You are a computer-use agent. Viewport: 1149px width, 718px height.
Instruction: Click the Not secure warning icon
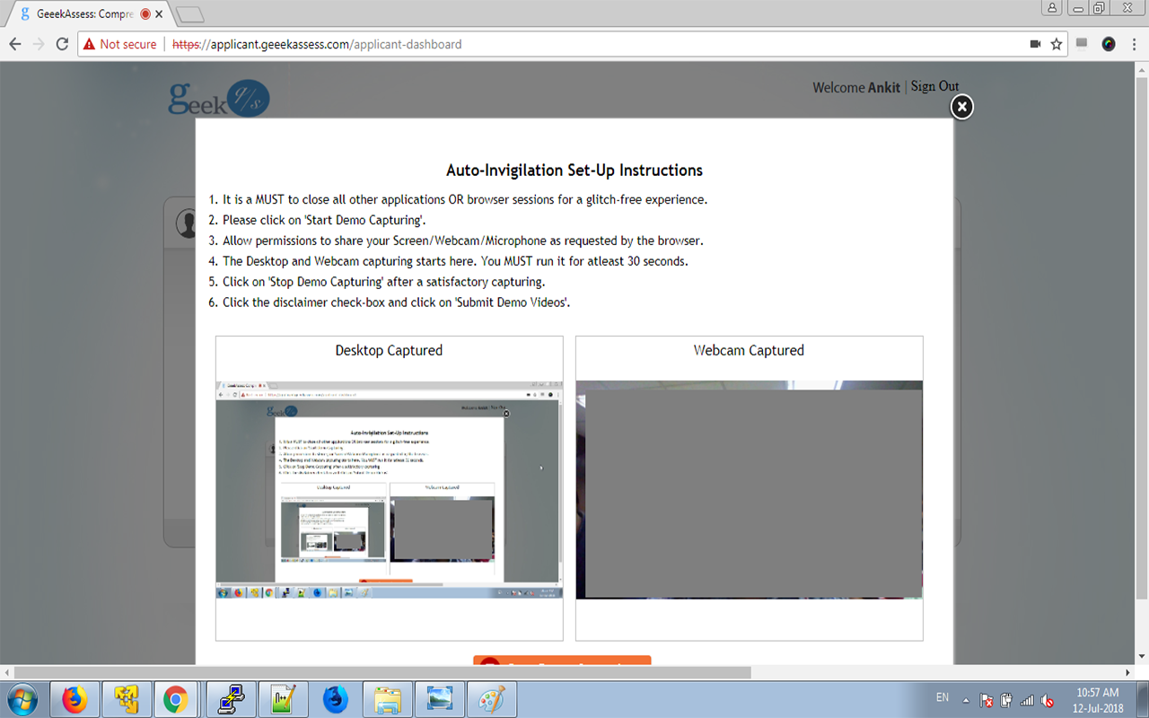pos(88,44)
